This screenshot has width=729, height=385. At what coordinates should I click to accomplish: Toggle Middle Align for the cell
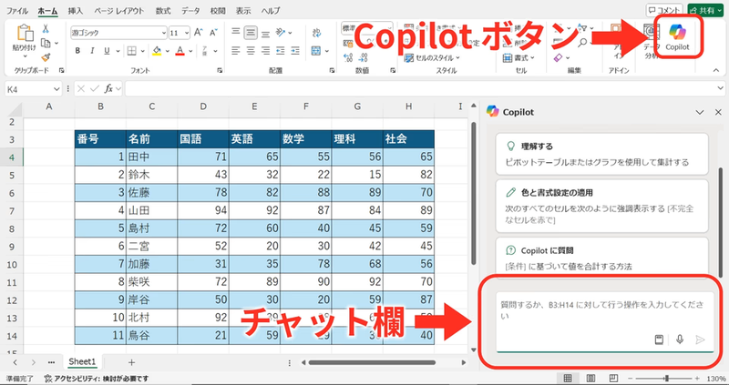click(251, 33)
